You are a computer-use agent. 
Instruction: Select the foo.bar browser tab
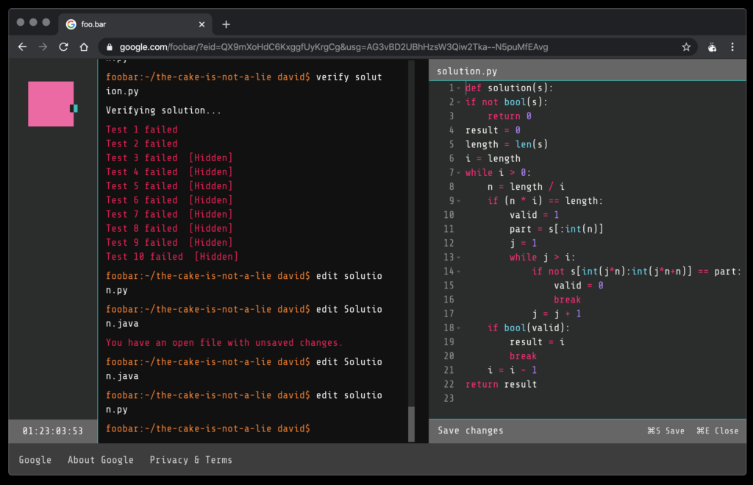point(135,24)
